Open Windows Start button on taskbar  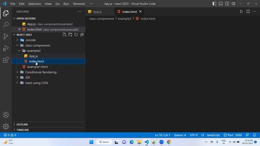[91, 142]
